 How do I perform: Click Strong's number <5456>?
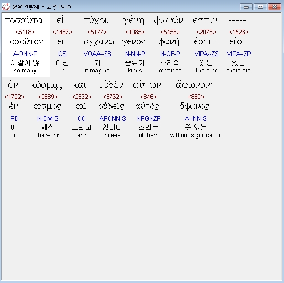click(170, 32)
